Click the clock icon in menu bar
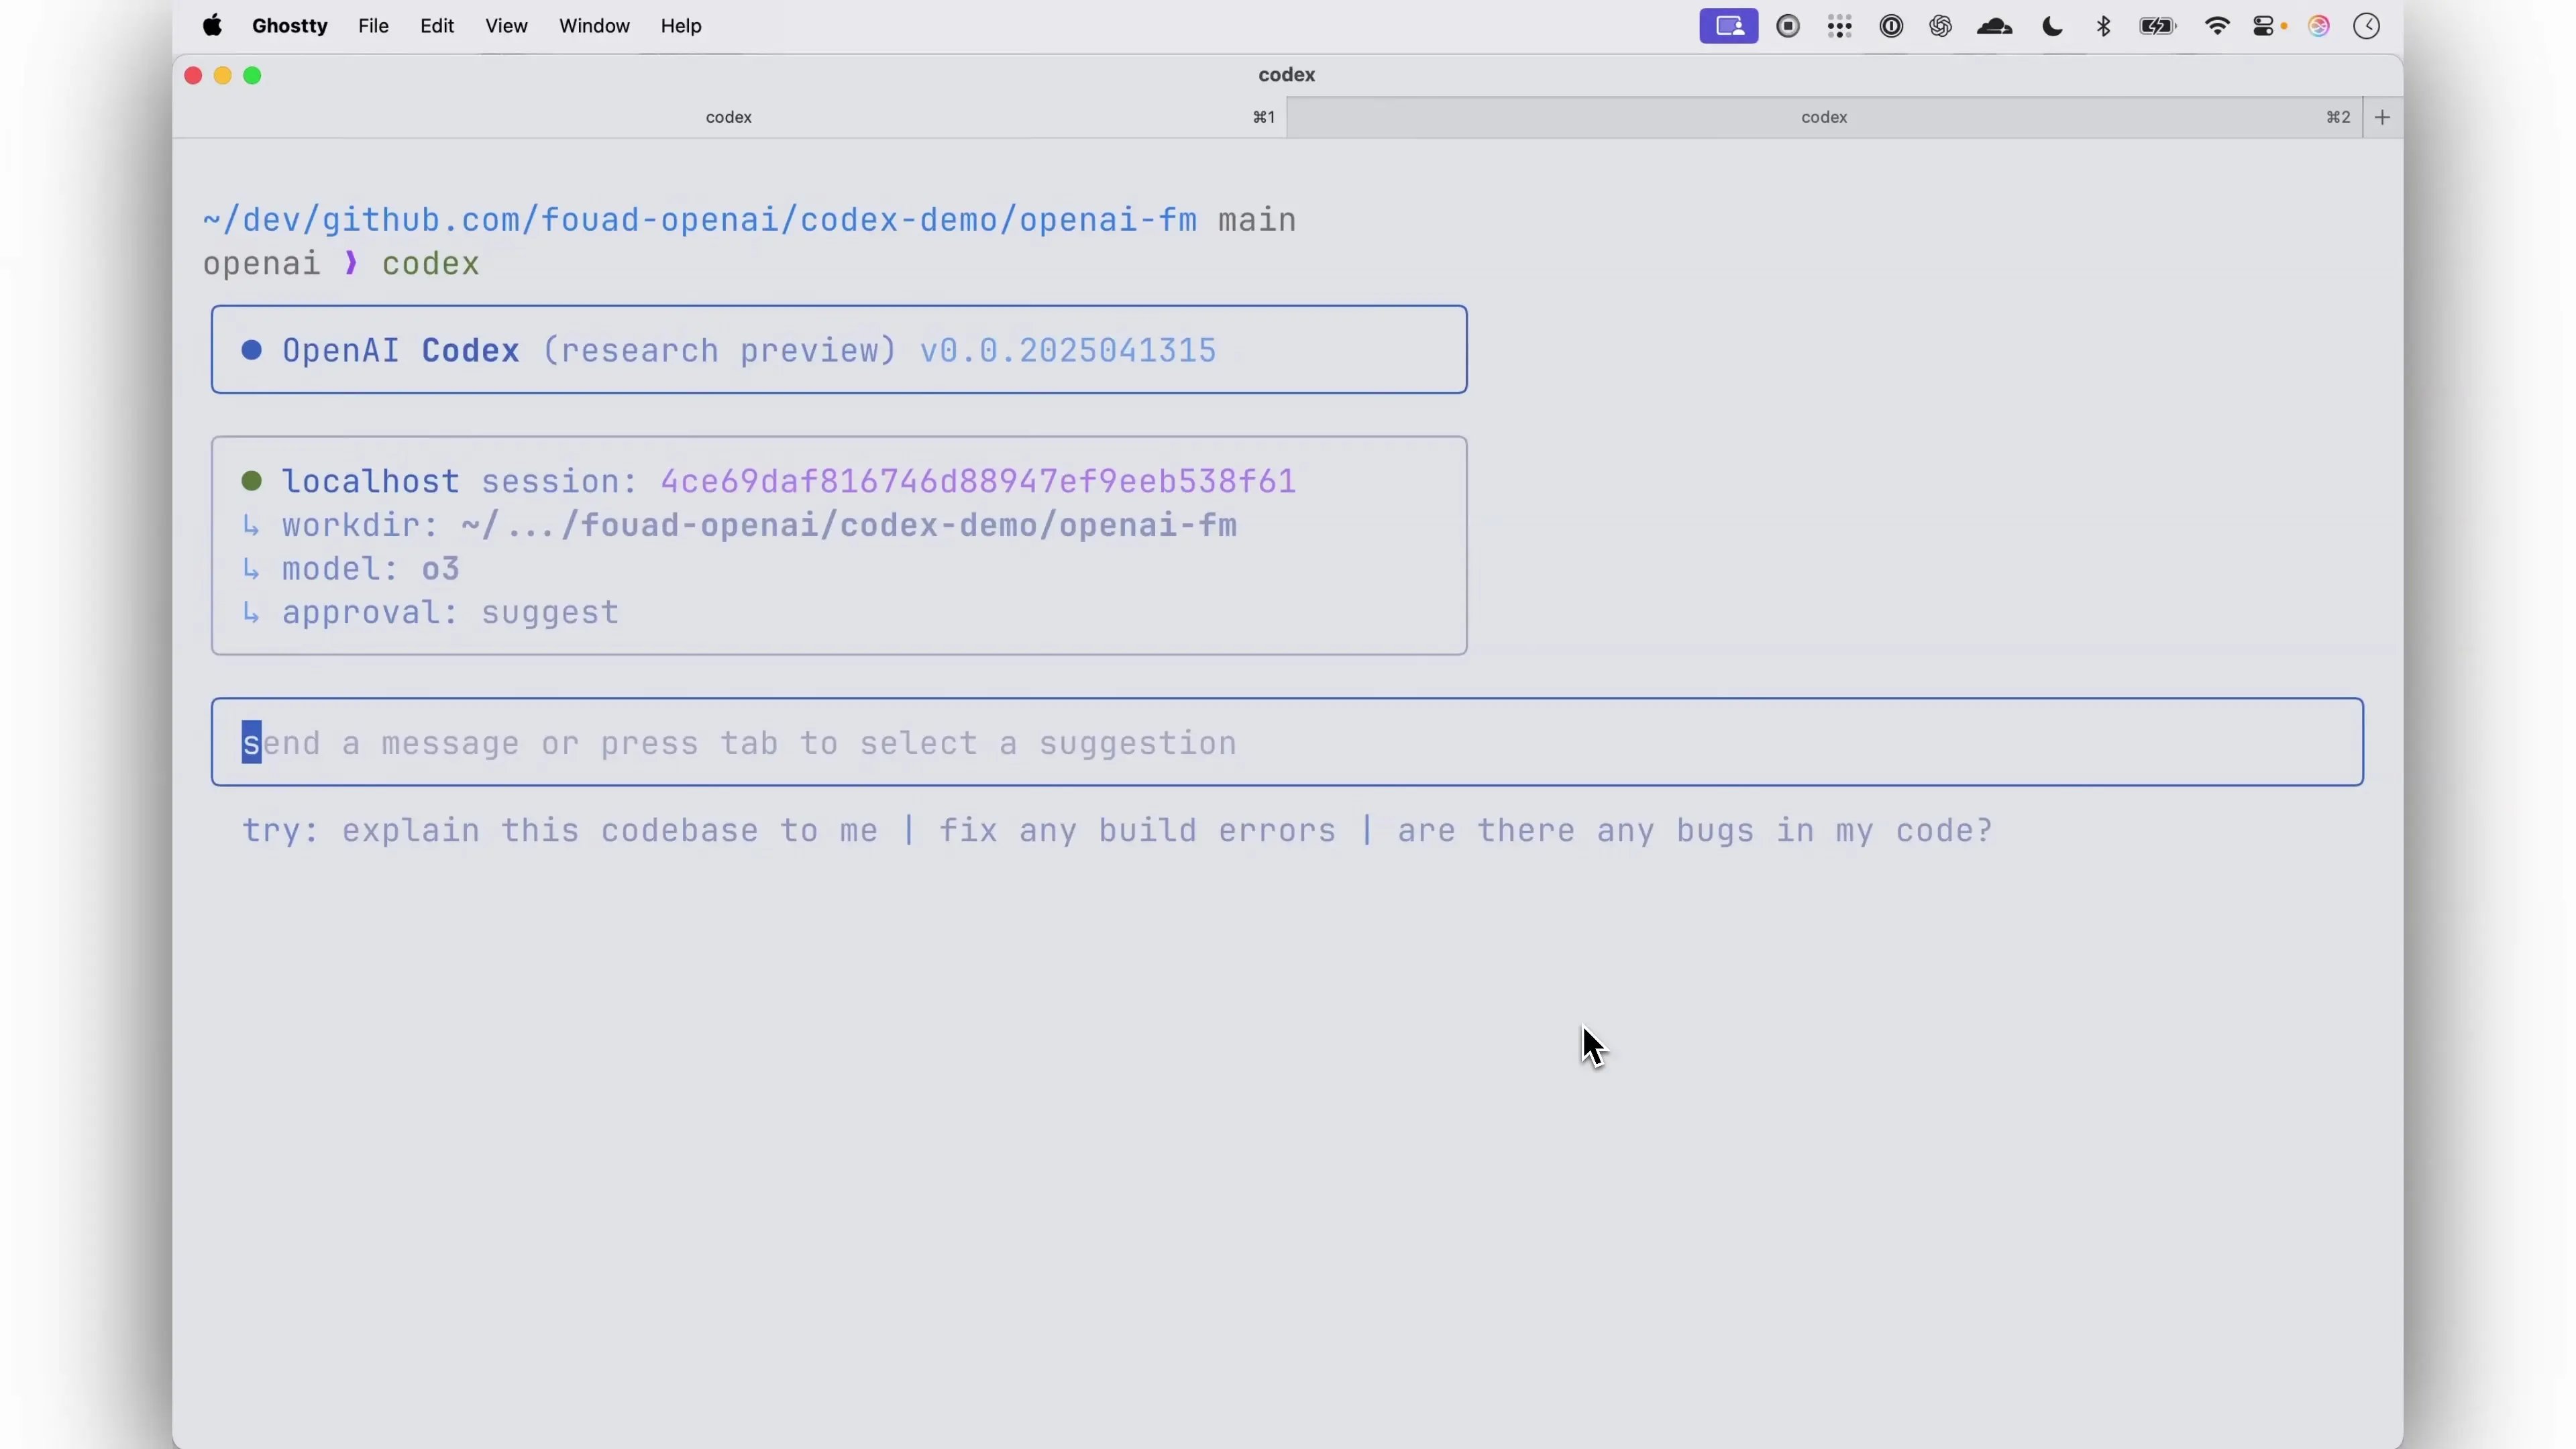This screenshot has height=1449, width=2576. point(2367,26)
